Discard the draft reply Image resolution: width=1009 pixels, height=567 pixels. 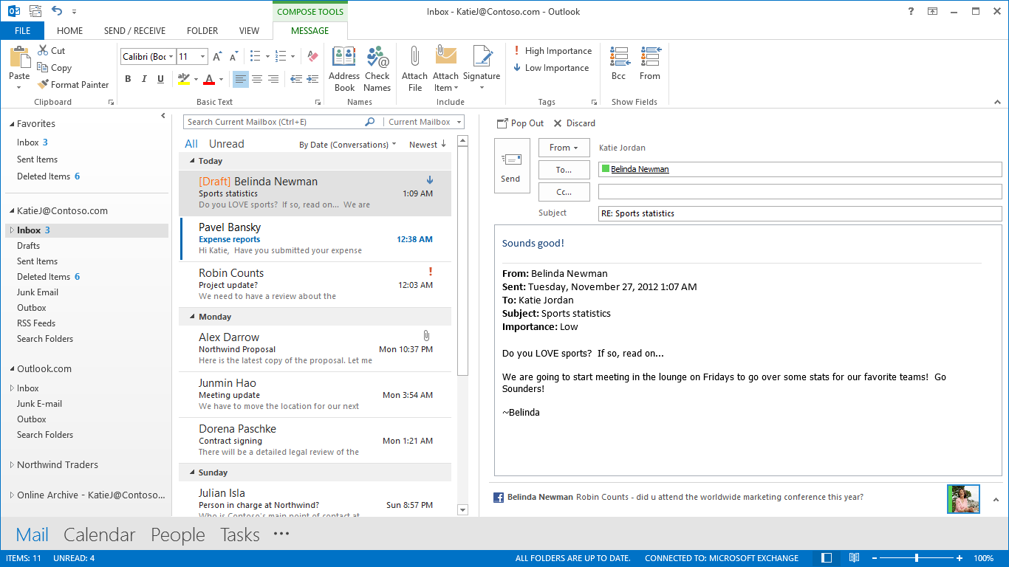575,123
